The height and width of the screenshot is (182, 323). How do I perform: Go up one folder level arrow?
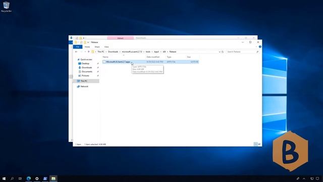pyautogui.click(x=89, y=52)
